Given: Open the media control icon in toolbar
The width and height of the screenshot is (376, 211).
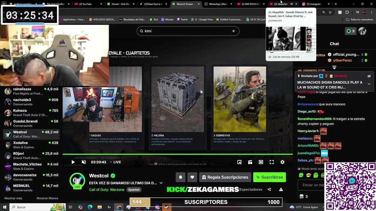Looking at the screenshot, I should tap(357, 12).
